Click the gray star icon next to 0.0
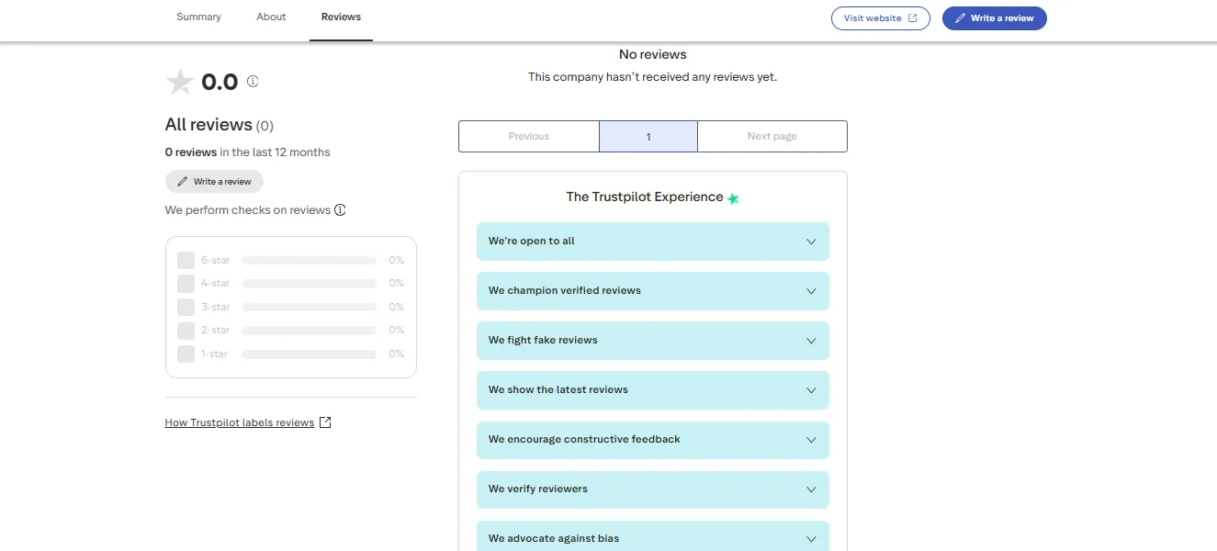This screenshot has width=1217, height=551. (x=180, y=82)
